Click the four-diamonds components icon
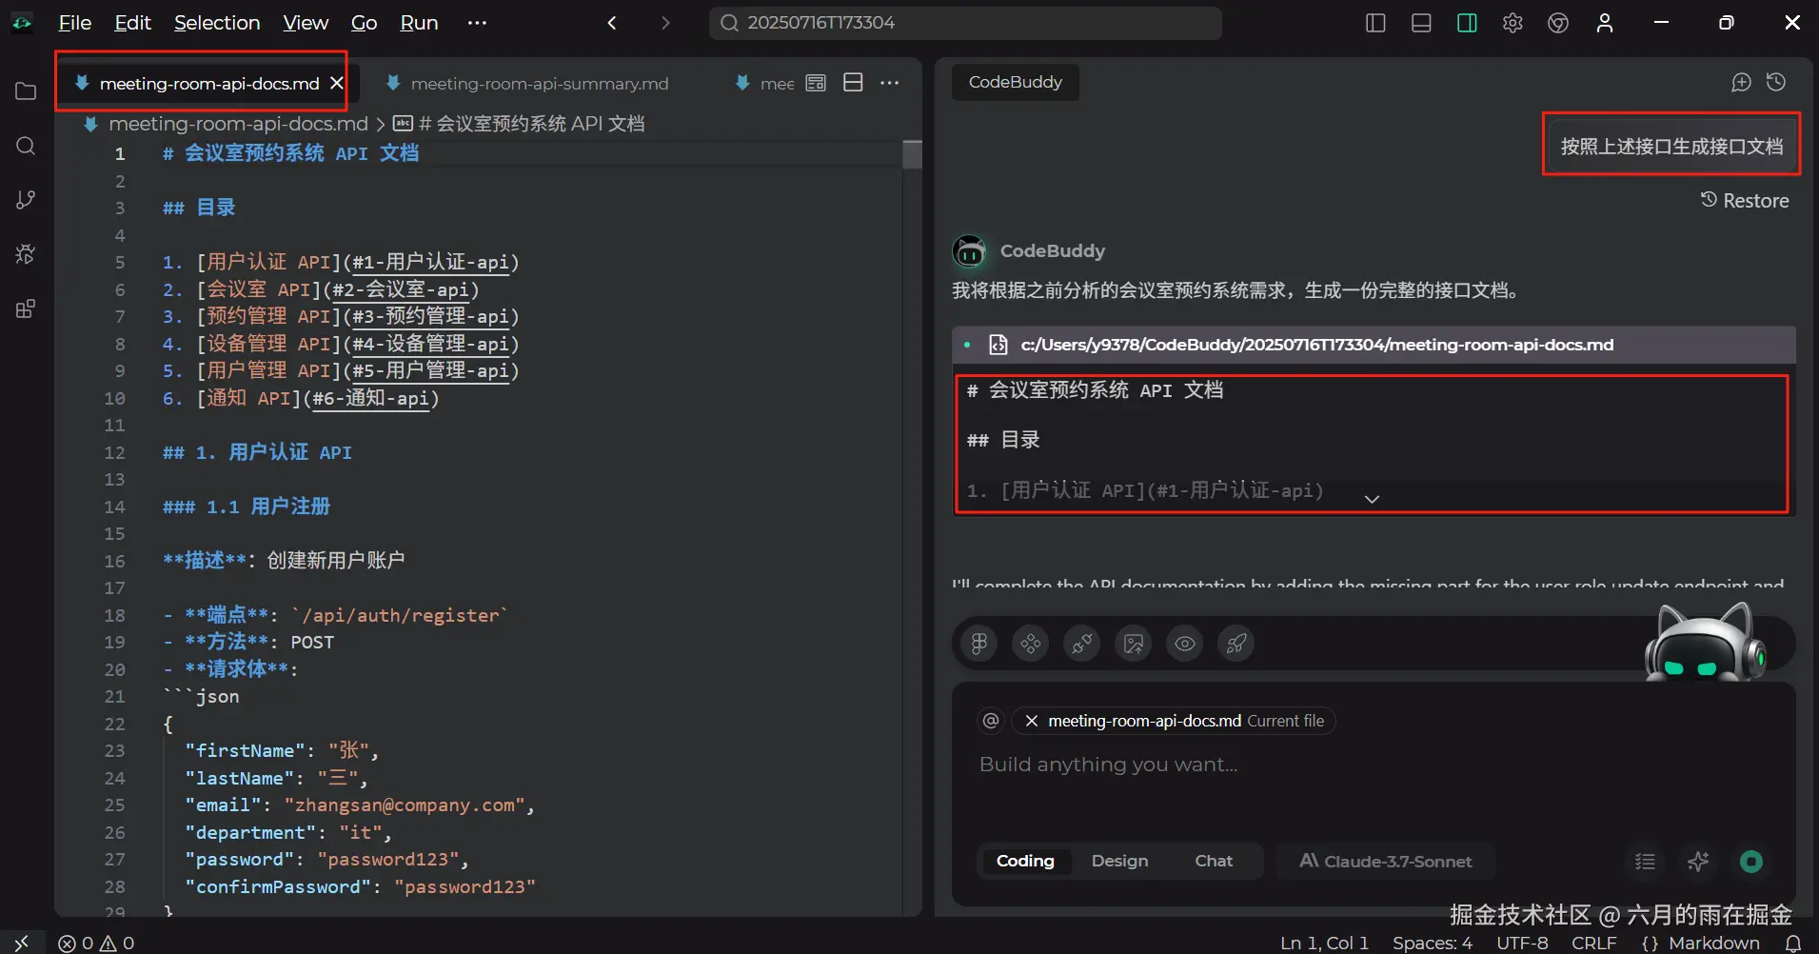Image resolution: width=1819 pixels, height=954 pixels. [1031, 644]
